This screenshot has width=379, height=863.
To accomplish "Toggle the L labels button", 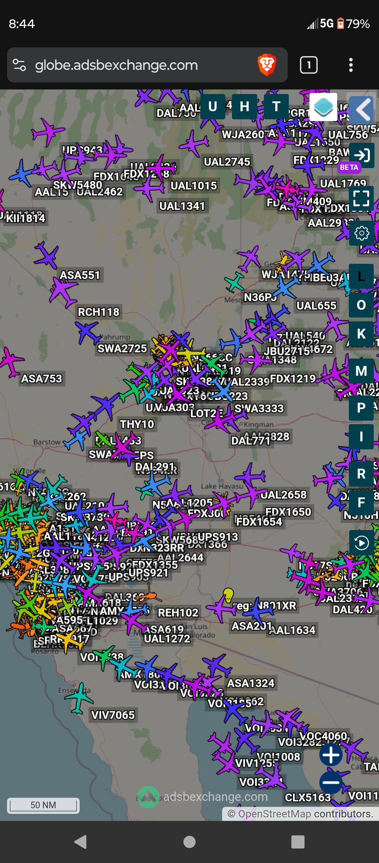I will click(x=361, y=276).
